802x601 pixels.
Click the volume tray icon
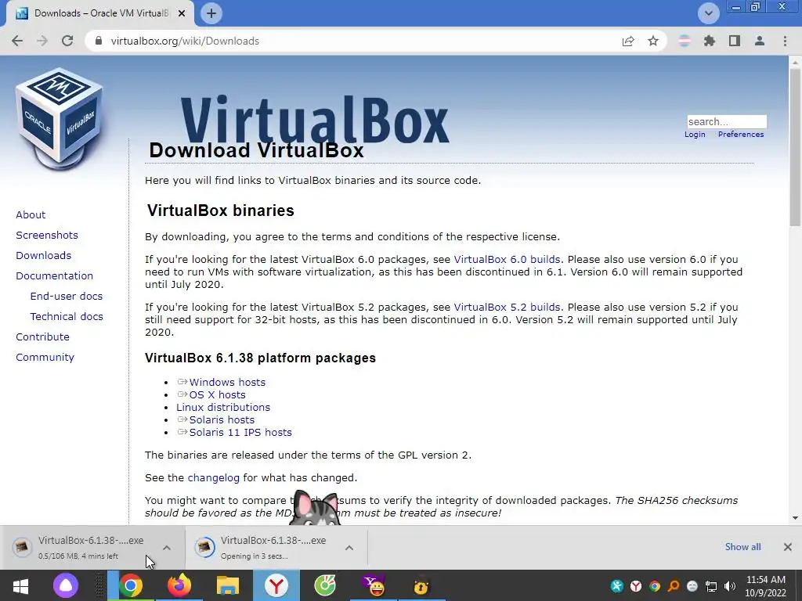click(730, 586)
